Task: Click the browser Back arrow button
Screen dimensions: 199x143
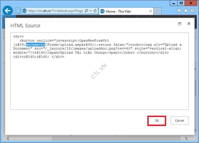Action: [x=8, y=11]
